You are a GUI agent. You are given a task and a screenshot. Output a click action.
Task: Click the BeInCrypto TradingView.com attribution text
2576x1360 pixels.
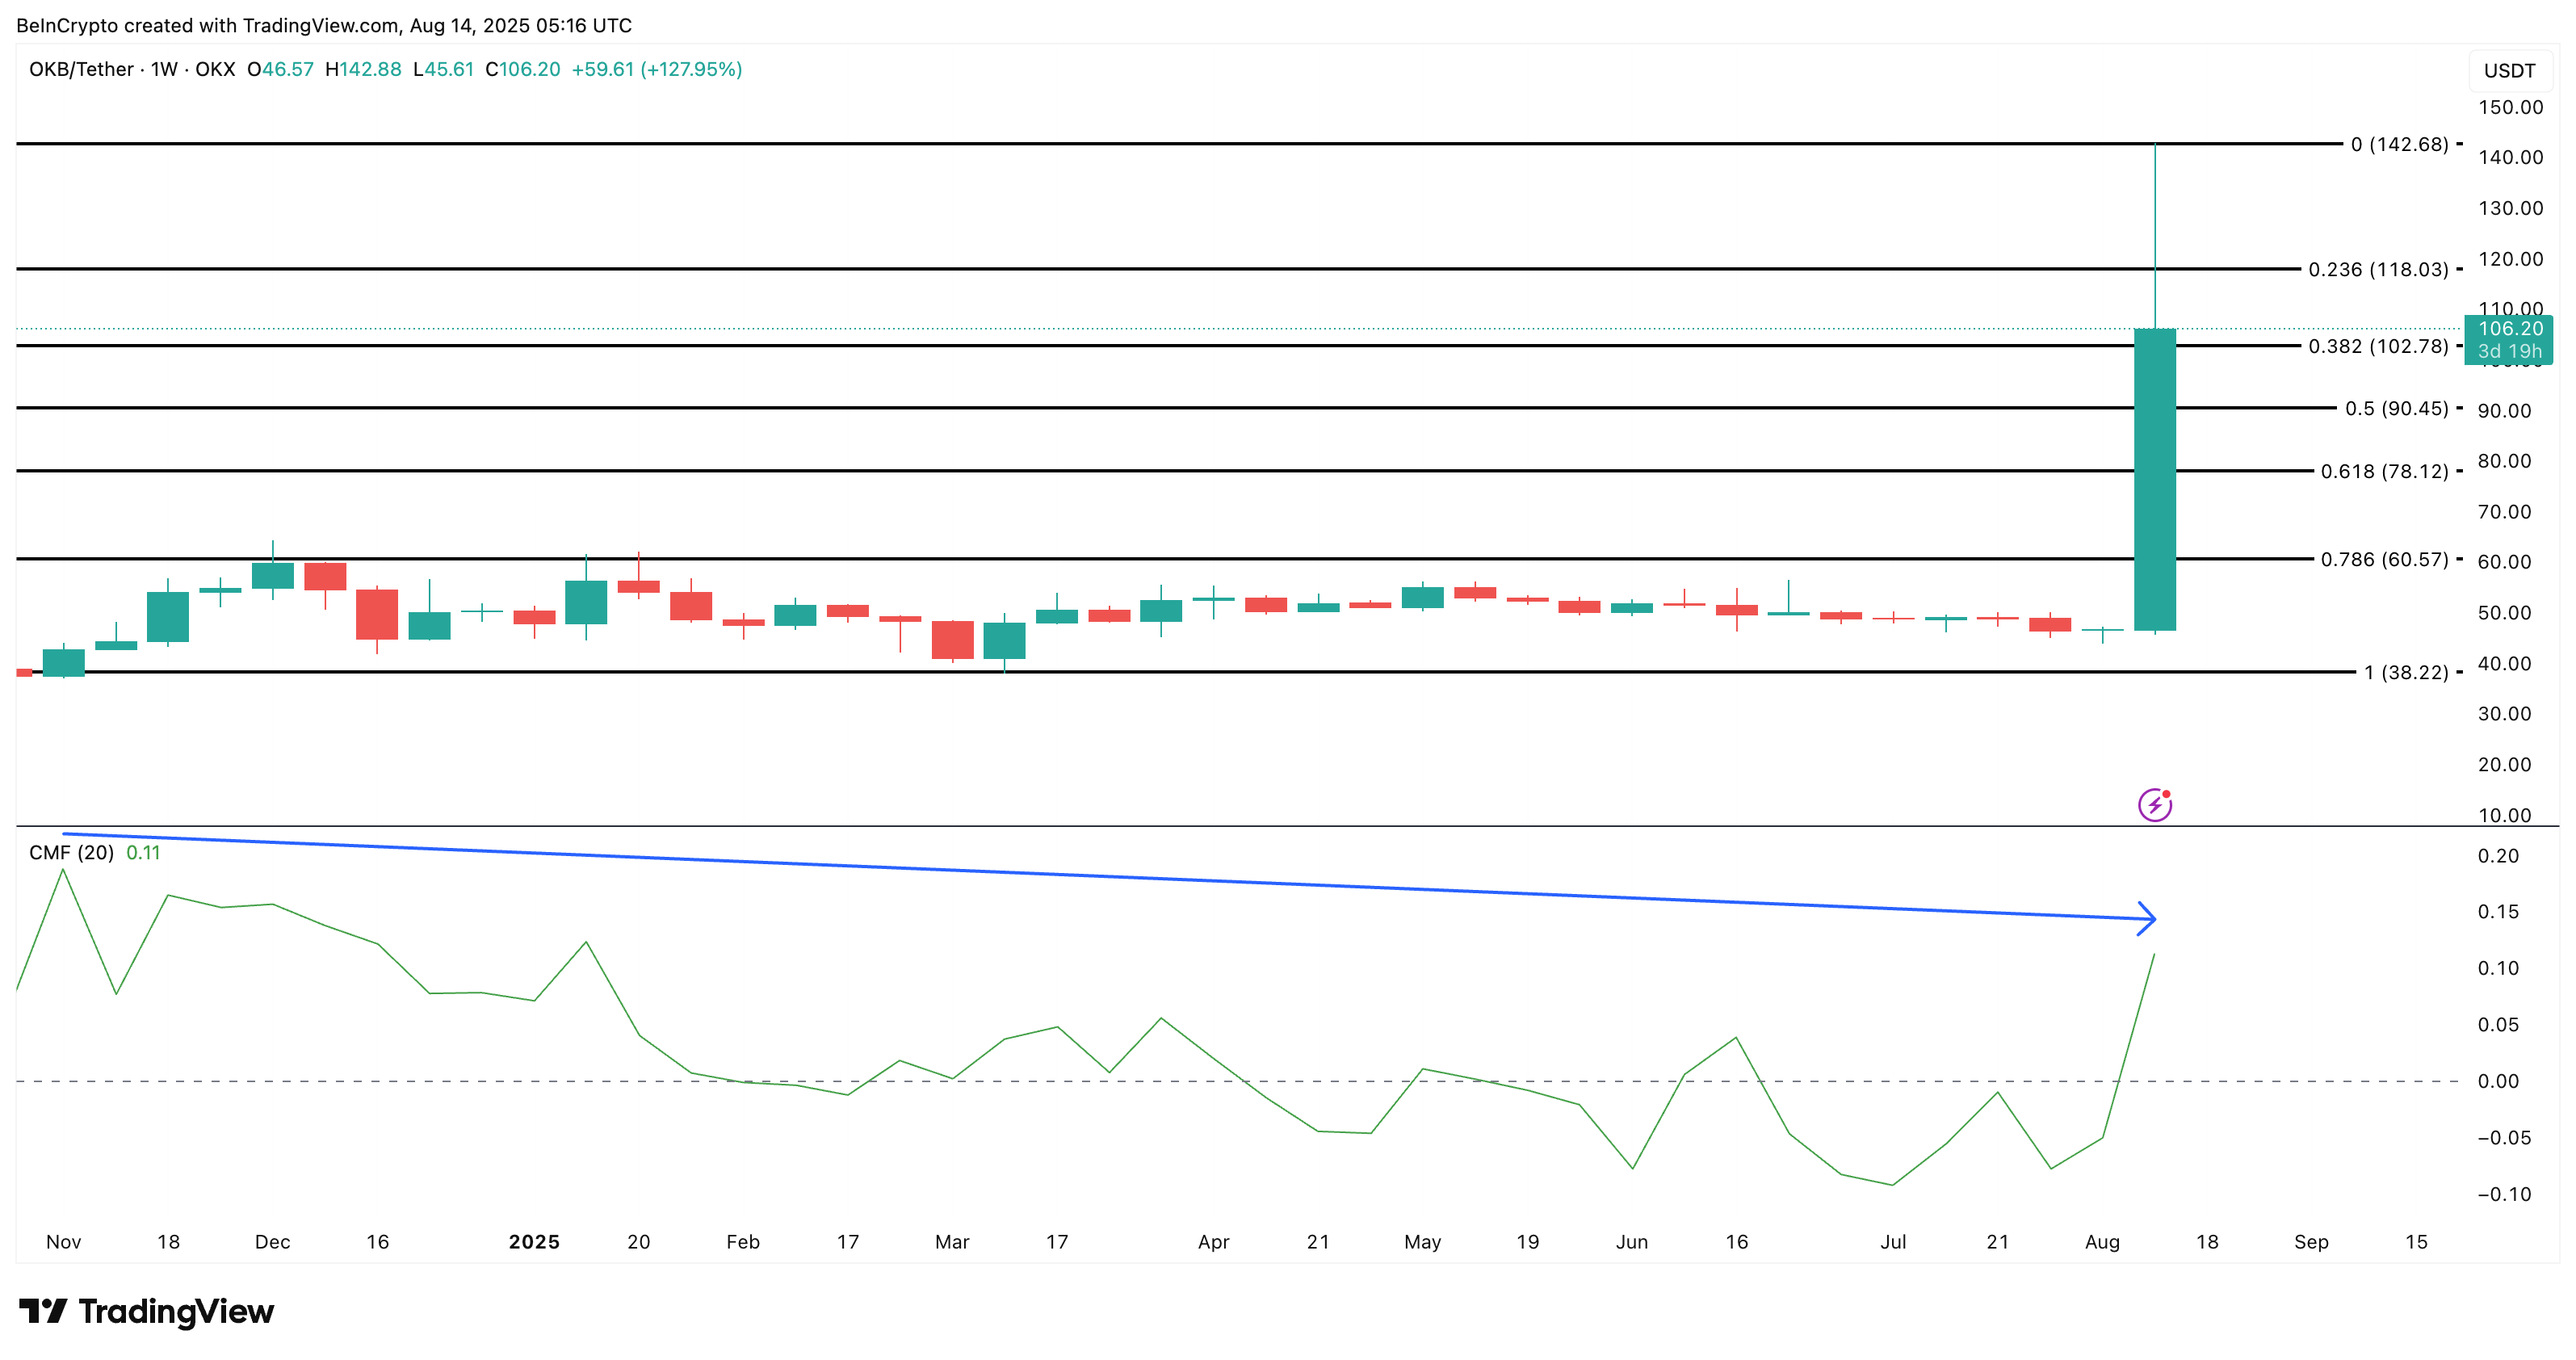coord(324,26)
